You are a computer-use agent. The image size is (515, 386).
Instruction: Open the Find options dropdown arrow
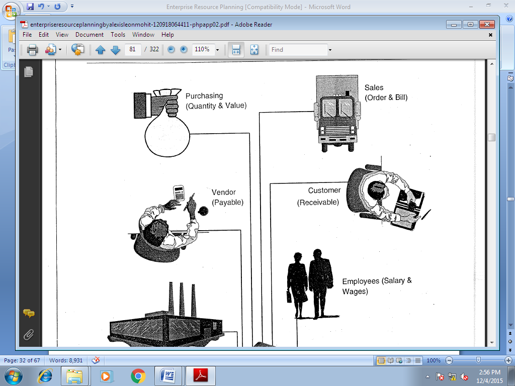[330, 50]
